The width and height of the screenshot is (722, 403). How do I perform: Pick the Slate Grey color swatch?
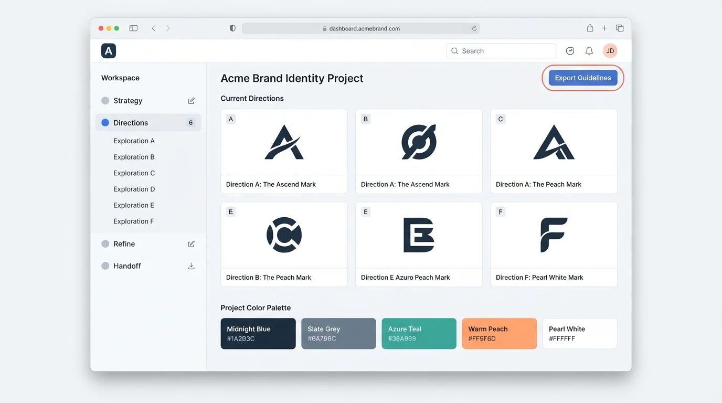(x=338, y=334)
